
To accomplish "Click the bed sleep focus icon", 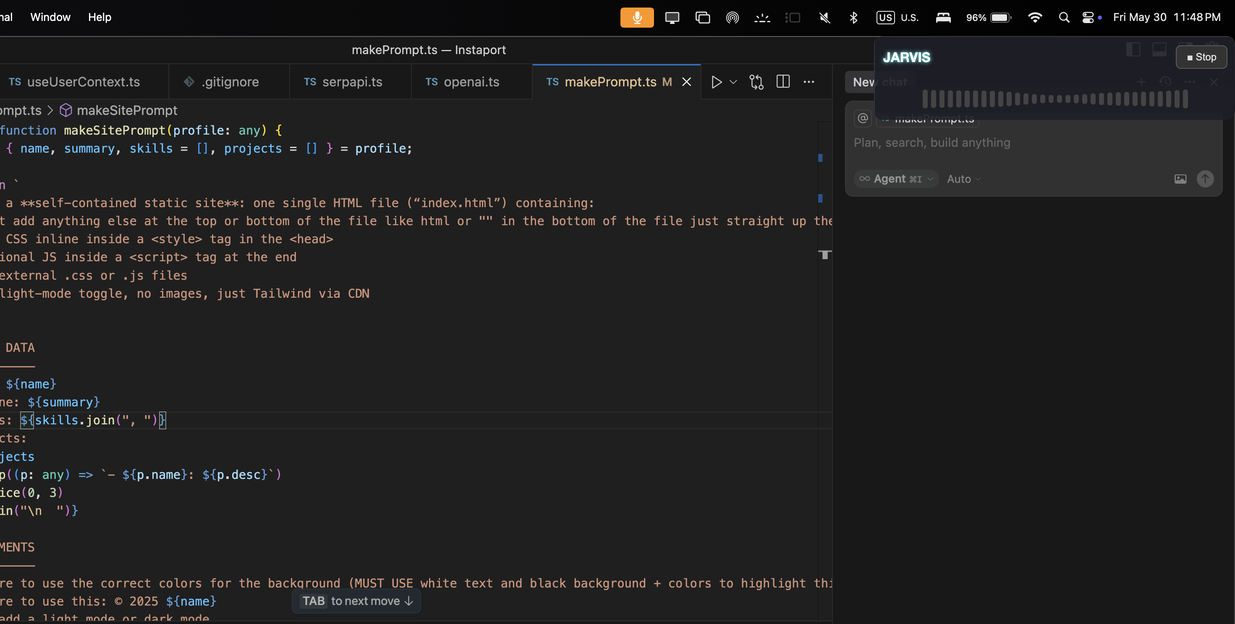I will coord(943,18).
